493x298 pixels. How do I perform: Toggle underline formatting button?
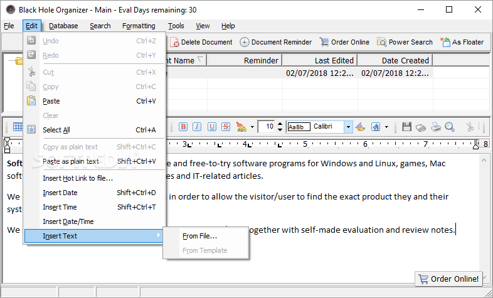[211, 127]
